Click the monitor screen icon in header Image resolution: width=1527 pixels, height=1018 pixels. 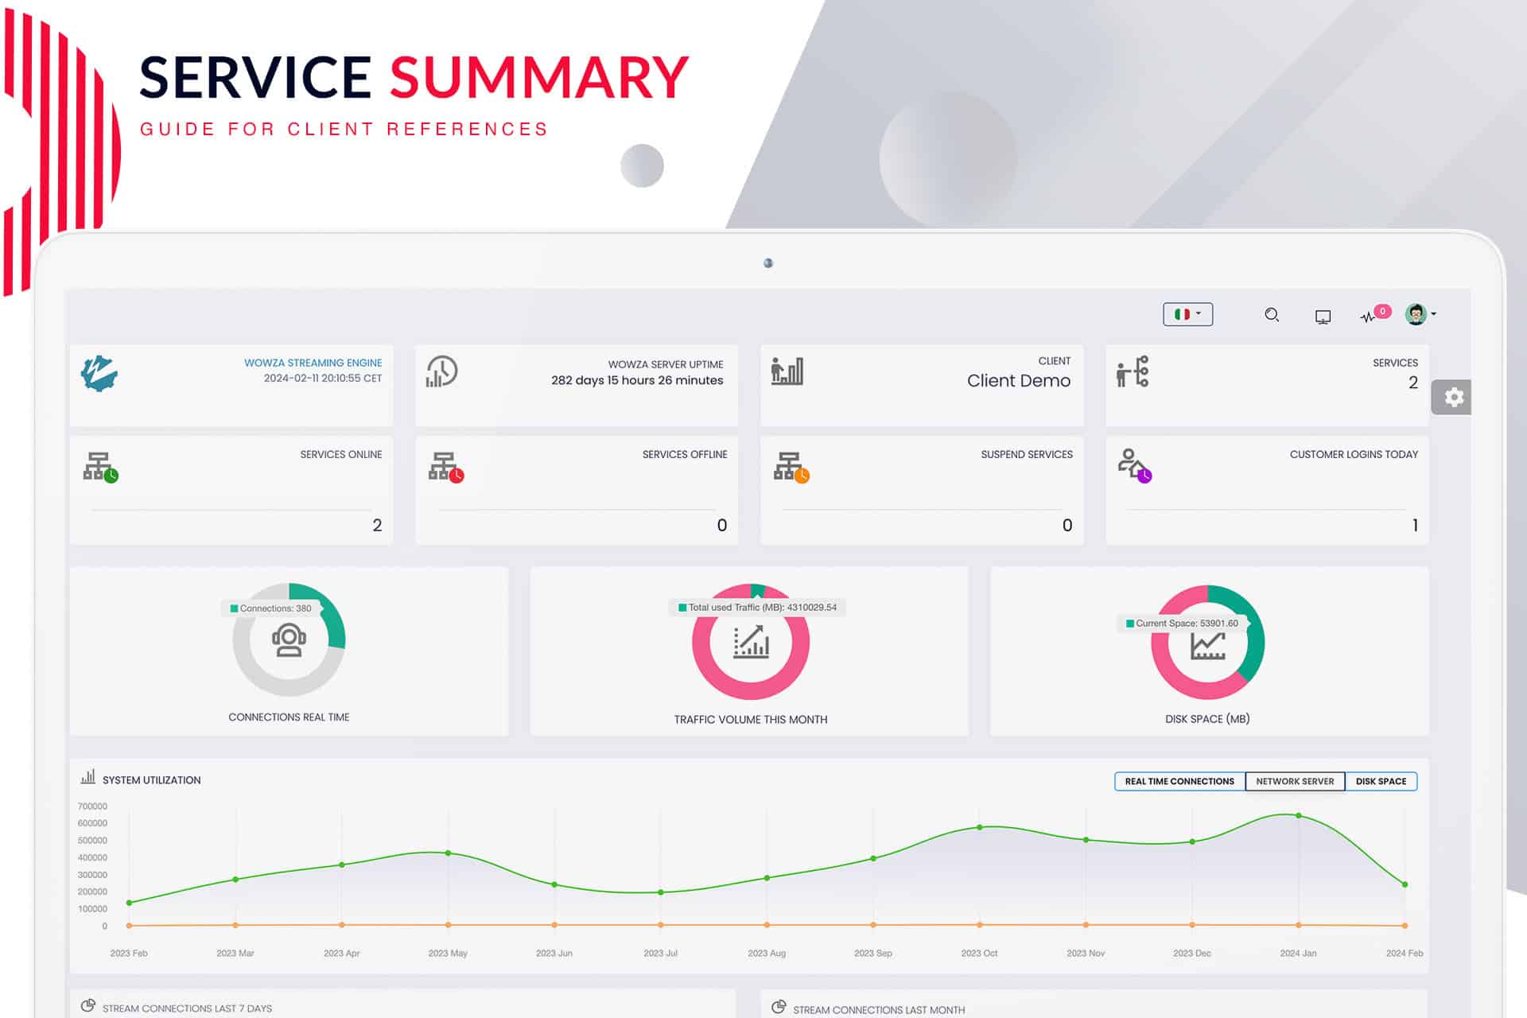tap(1323, 317)
